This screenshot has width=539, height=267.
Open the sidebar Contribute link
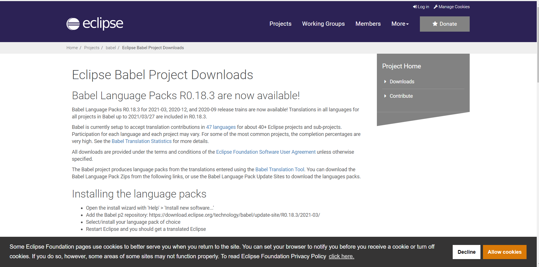click(x=401, y=96)
